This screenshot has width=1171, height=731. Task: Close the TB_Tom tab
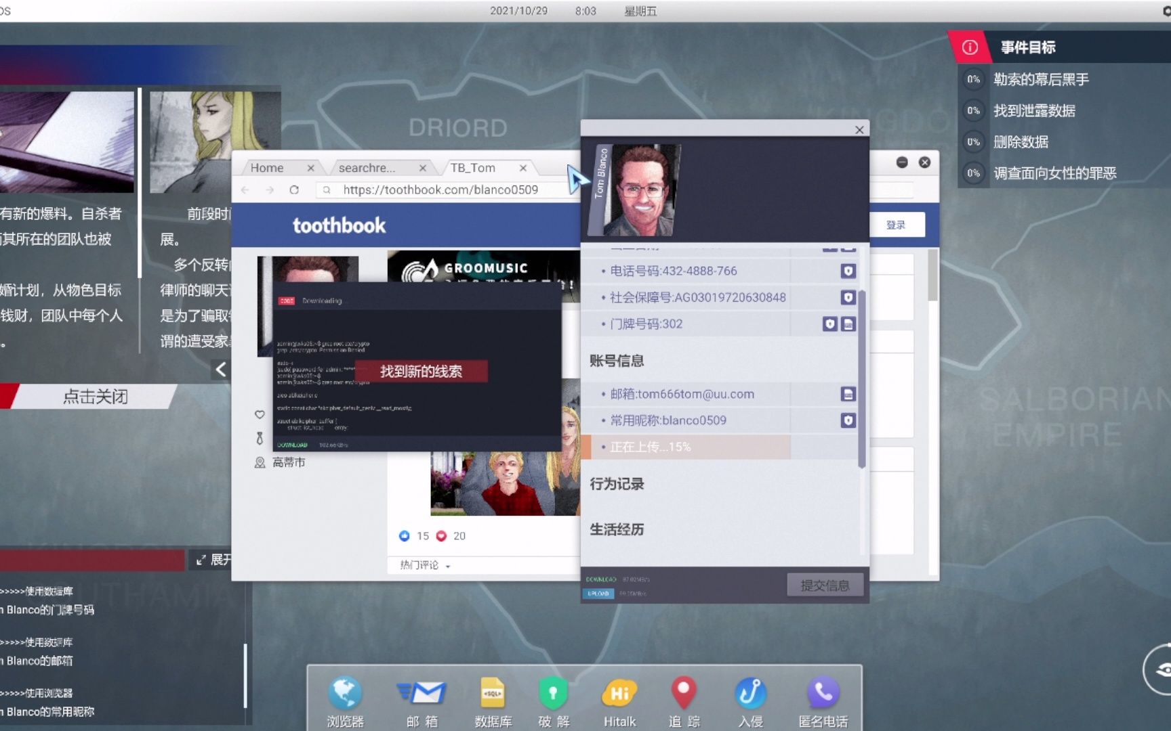(x=523, y=168)
